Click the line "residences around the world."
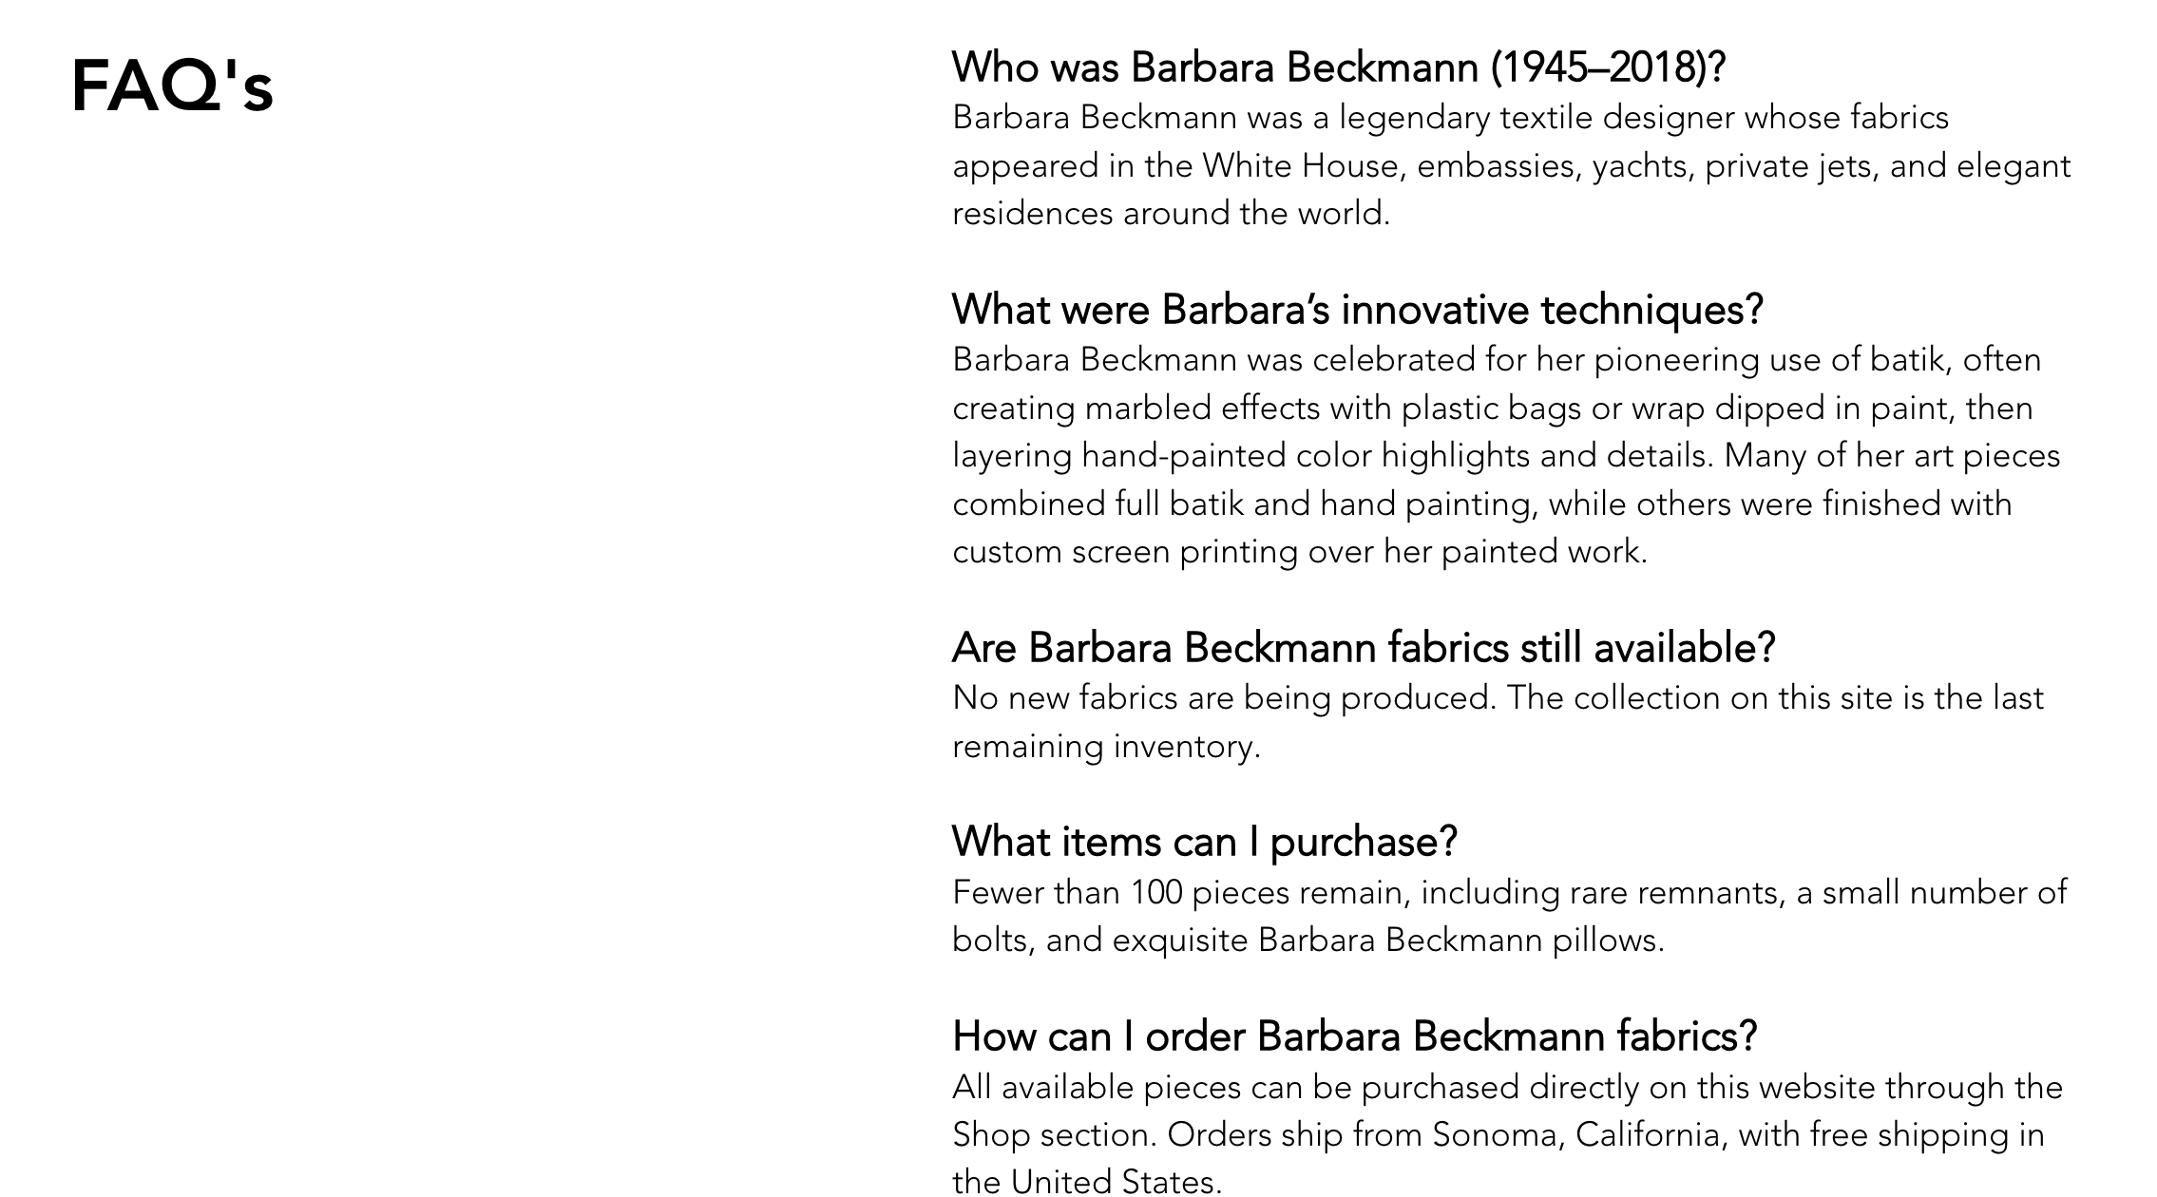 click(1171, 214)
